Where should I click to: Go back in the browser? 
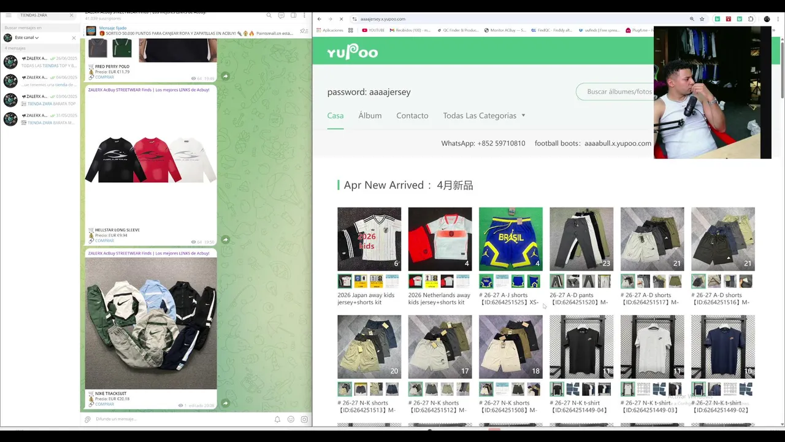pos(319,19)
